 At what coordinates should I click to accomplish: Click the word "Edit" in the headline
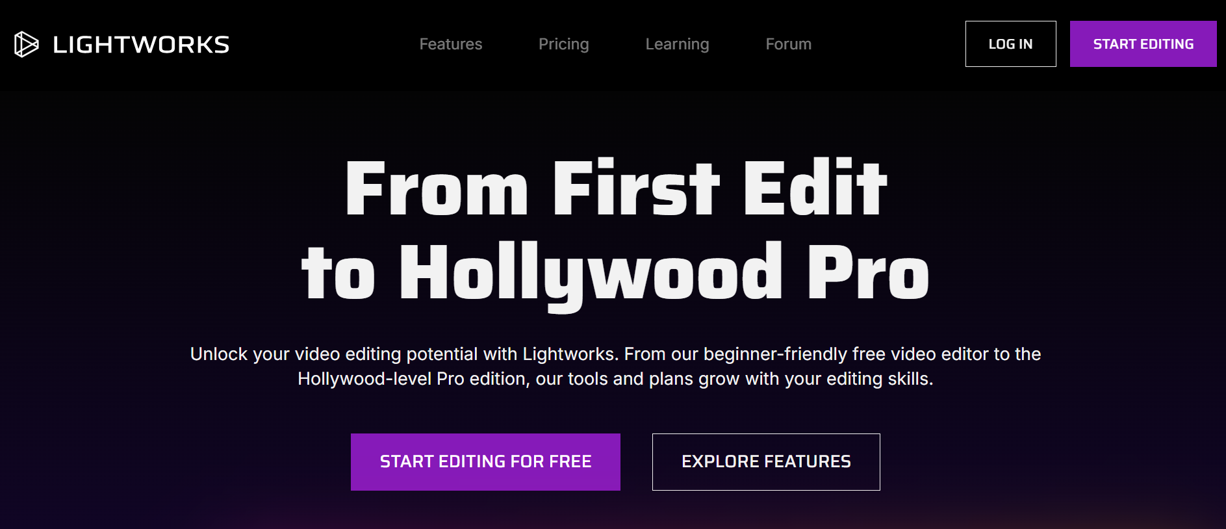[x=815, y=188]
